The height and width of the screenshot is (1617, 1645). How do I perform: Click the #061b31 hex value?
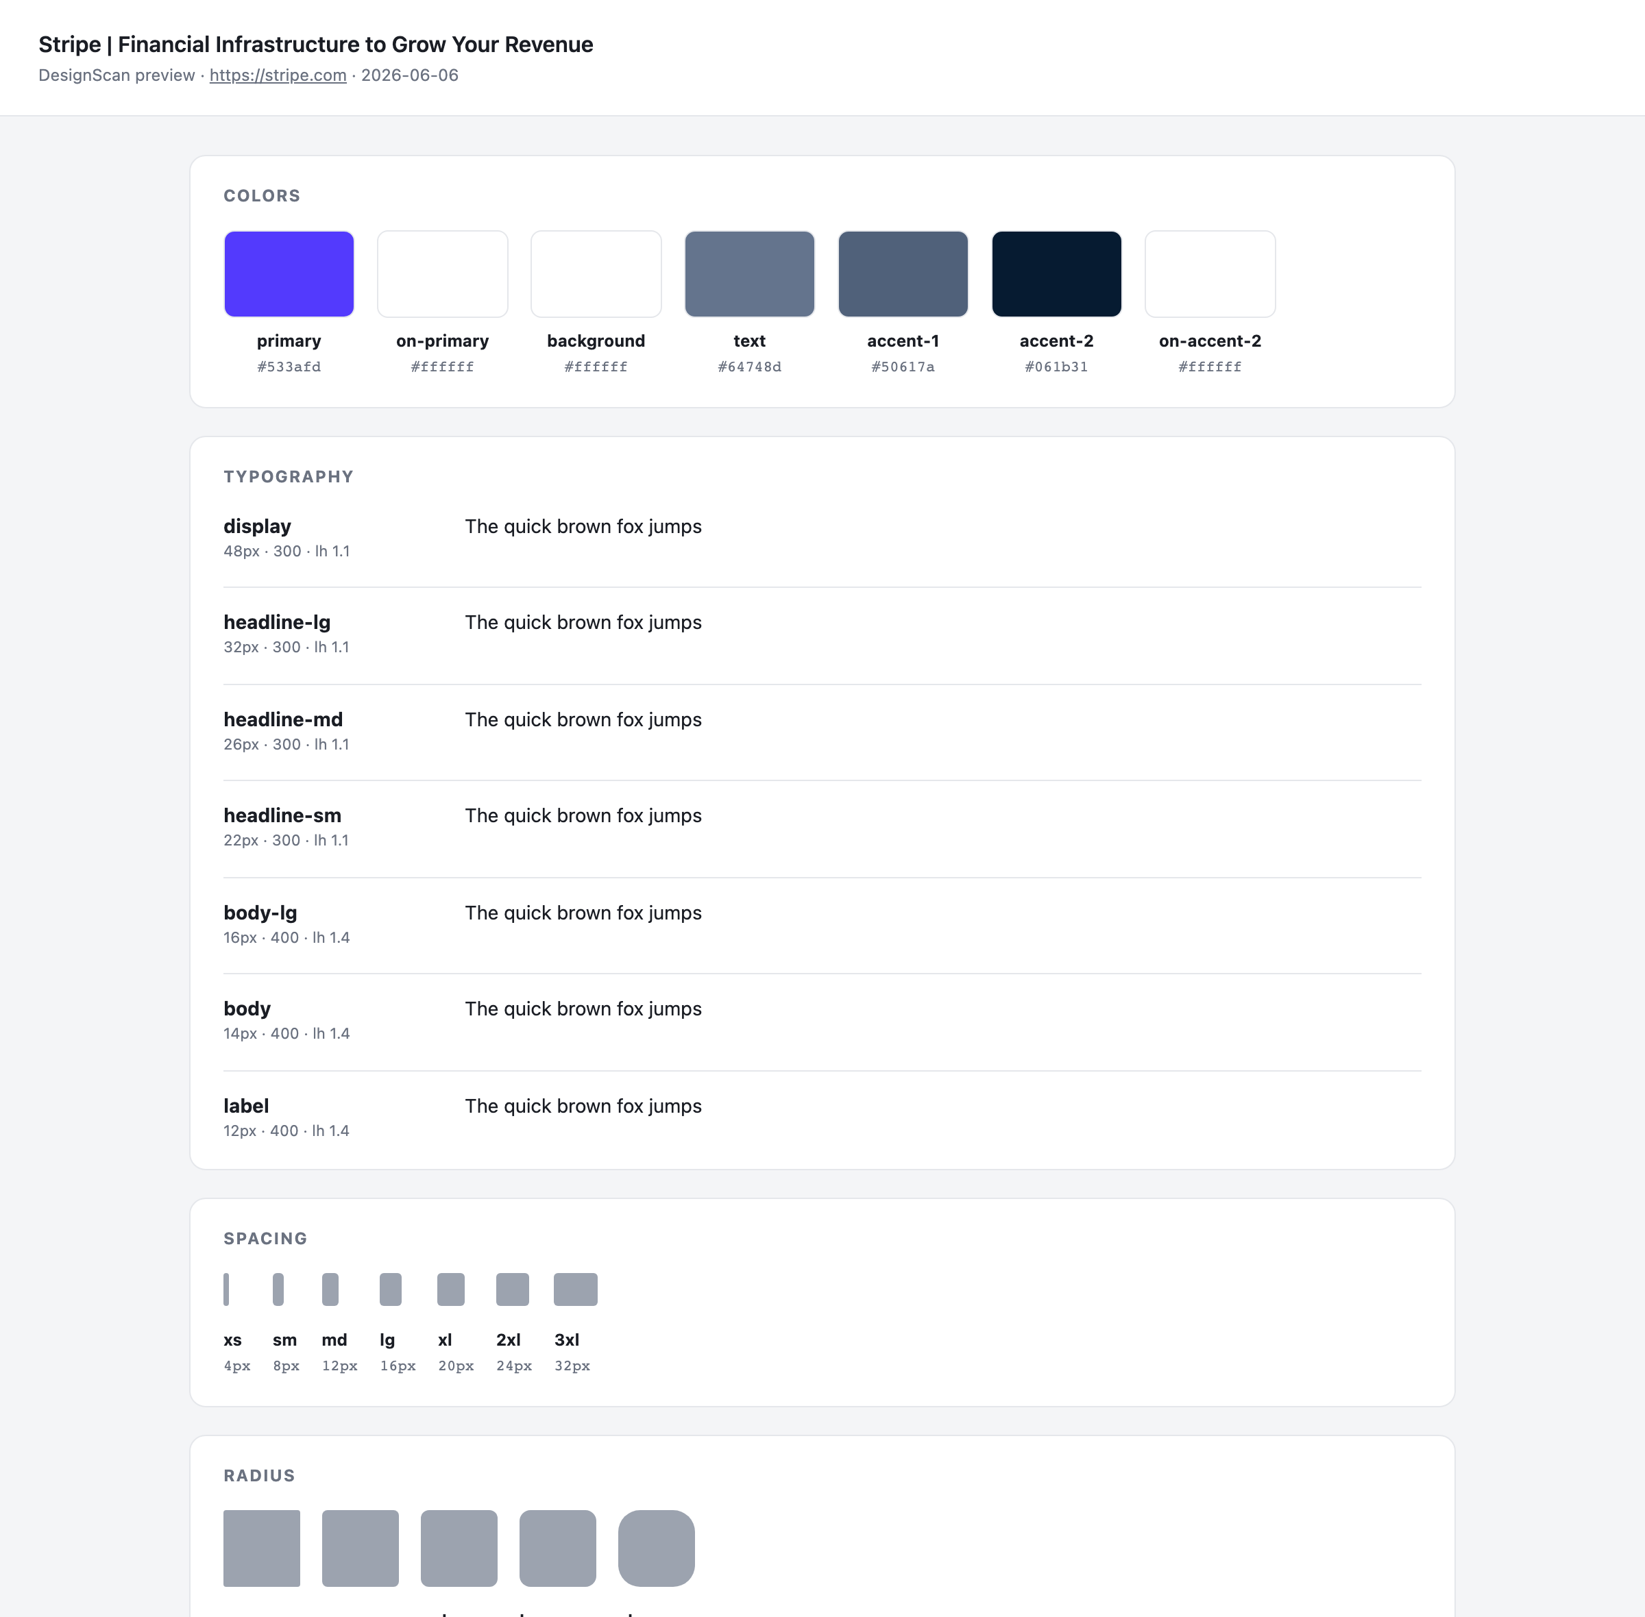pyautogui.click(x=1056, y=367)
